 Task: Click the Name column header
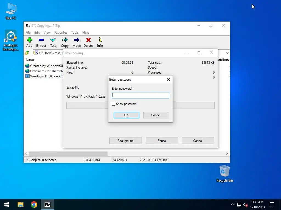30,60
